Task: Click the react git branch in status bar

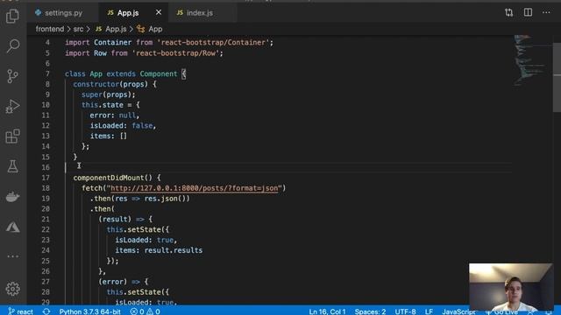Action: pyautogui.click(x=21, y=311)
